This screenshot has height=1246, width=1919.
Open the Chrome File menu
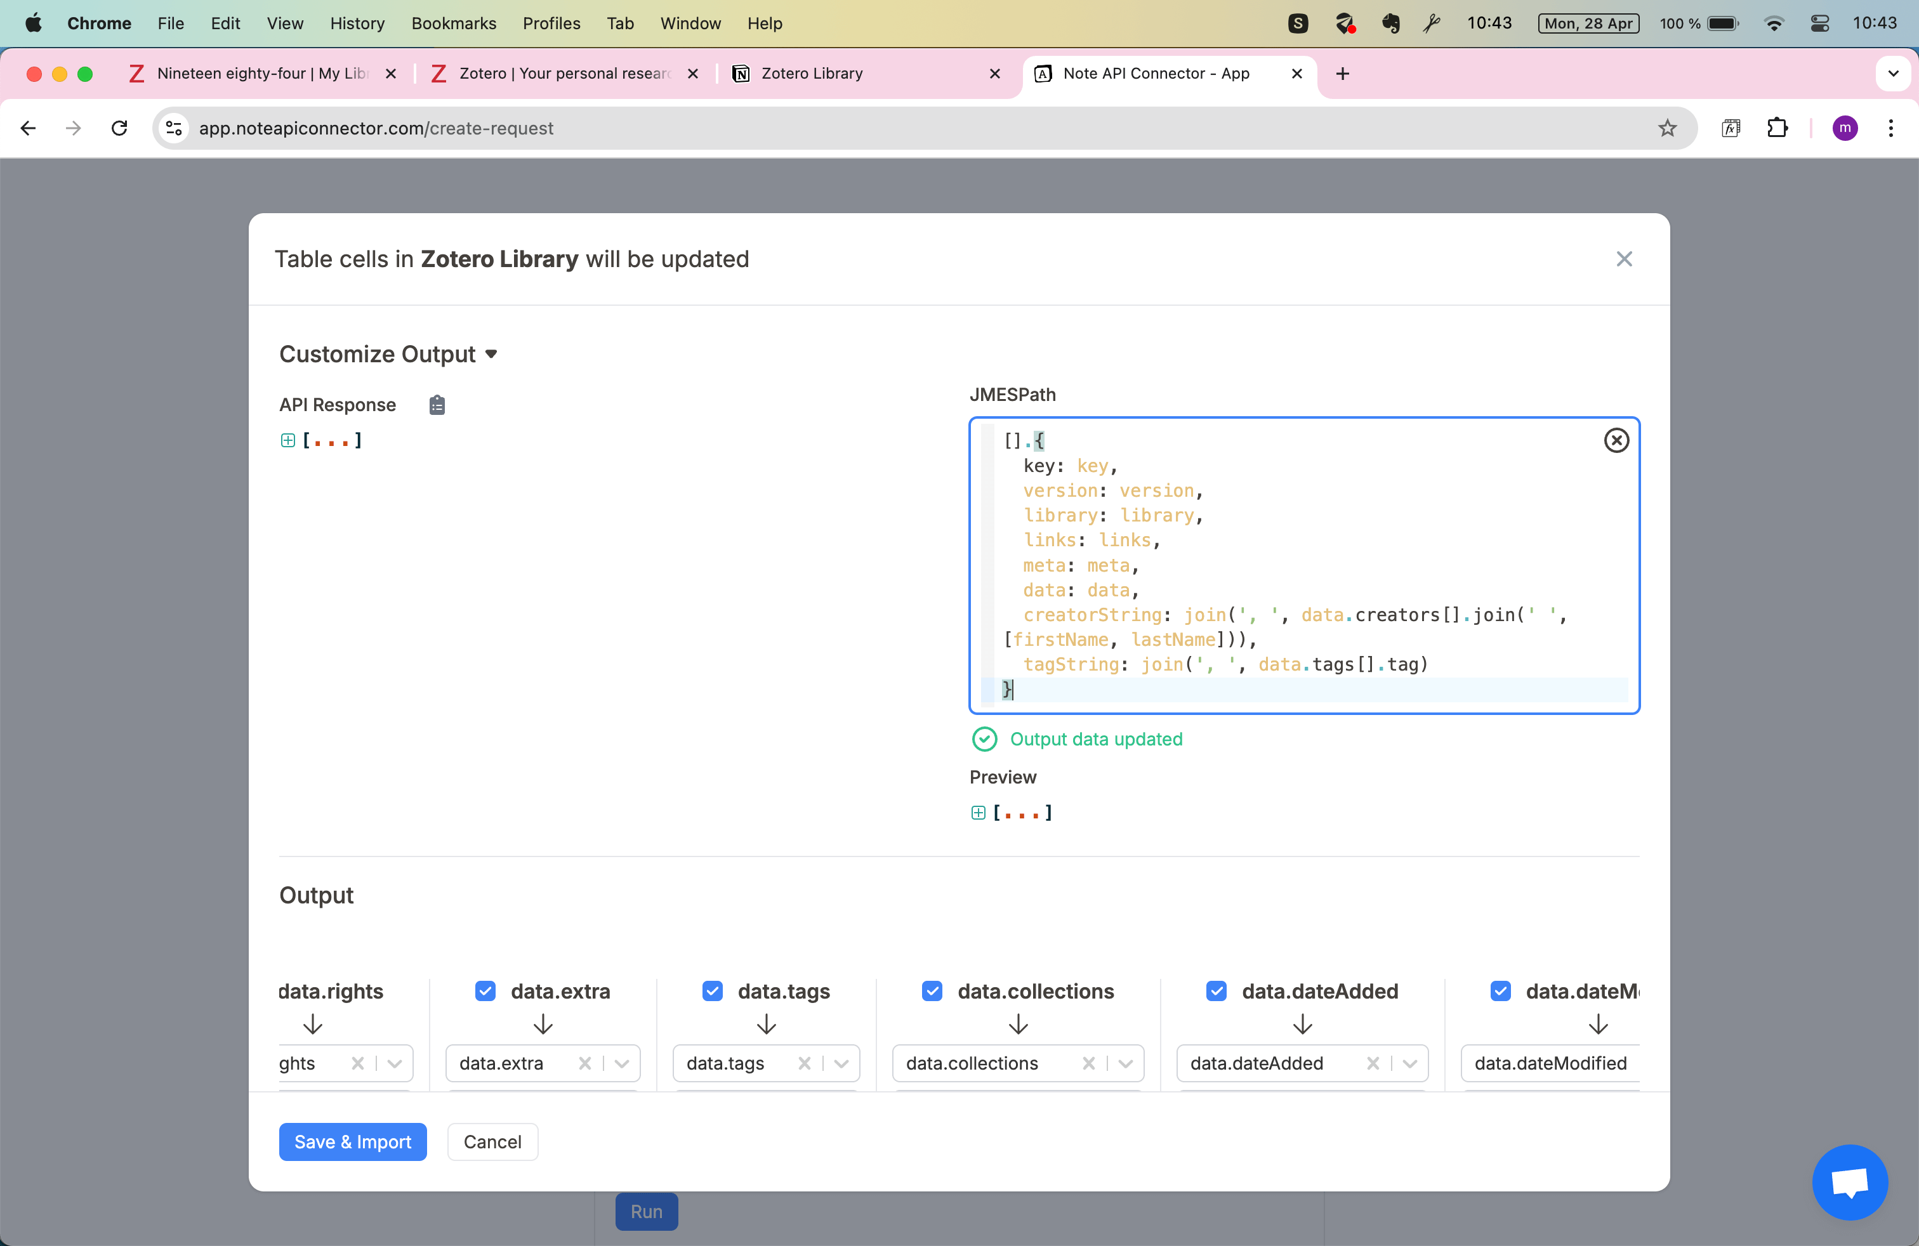(170, 23)
